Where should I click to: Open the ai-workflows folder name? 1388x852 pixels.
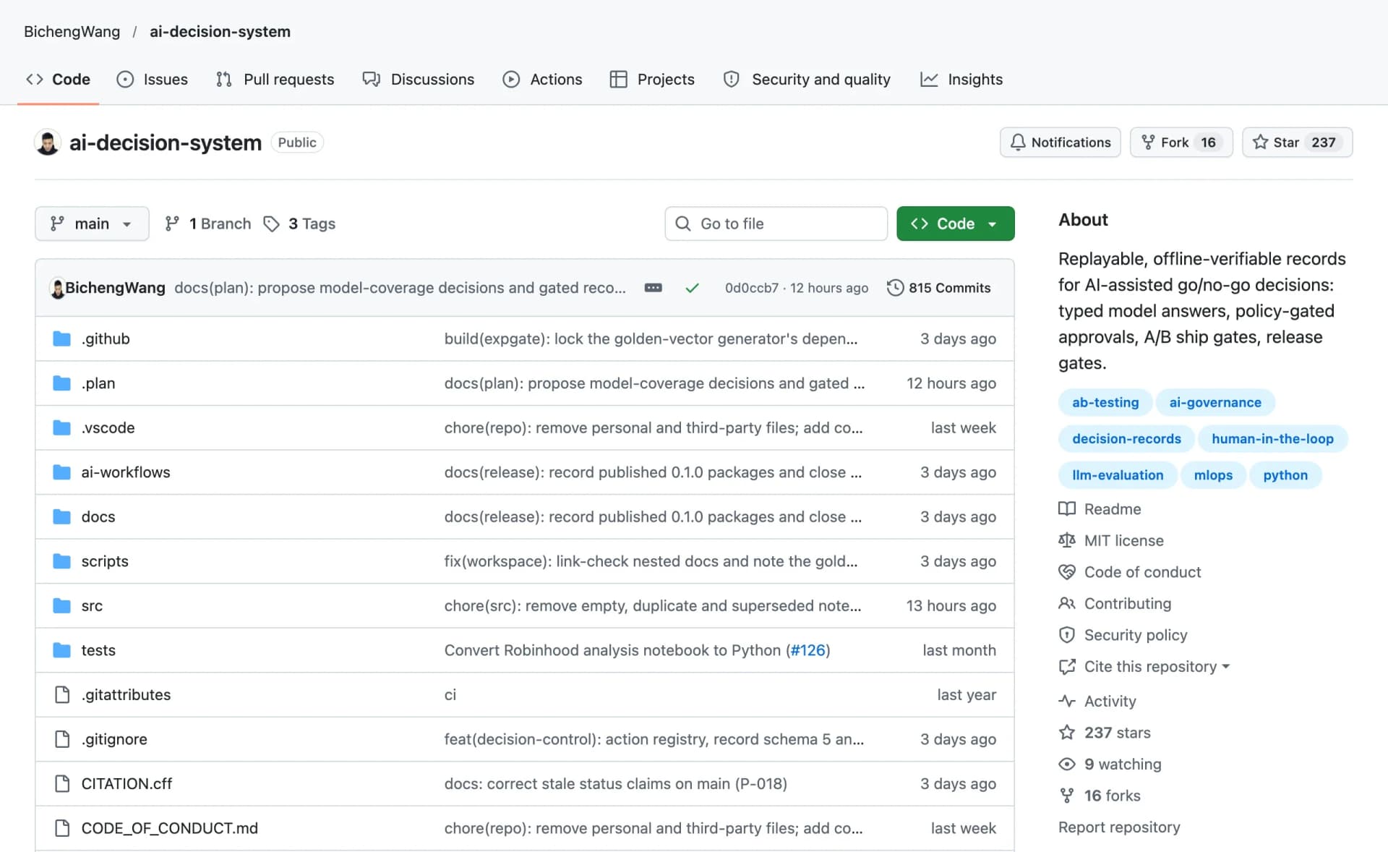(x=126, y=472)
